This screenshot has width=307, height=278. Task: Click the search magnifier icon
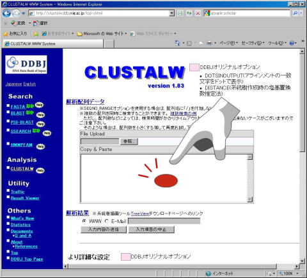pos(295,13)
